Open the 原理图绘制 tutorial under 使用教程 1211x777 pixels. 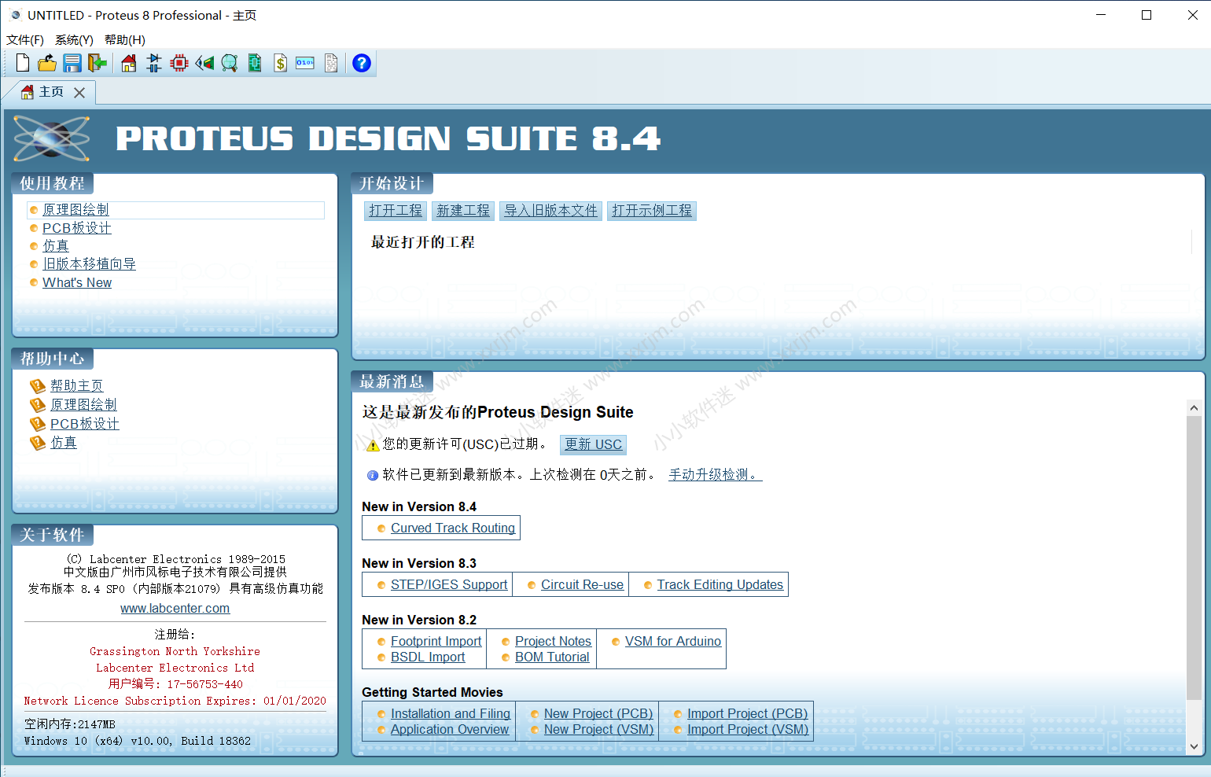point(75,210)
